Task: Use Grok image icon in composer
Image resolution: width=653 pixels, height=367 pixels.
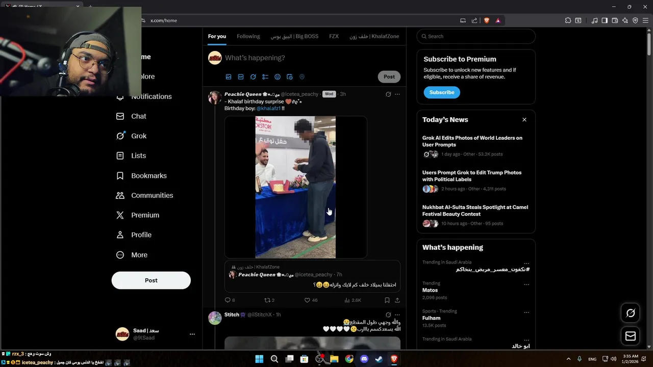Action: click(253, 77)
